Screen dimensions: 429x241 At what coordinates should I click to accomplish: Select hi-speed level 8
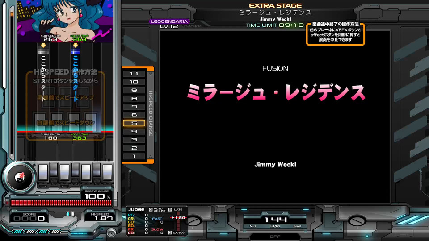[x=134, y=98]
